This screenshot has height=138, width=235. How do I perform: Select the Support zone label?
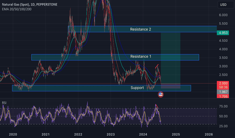[x=137, y=88]
